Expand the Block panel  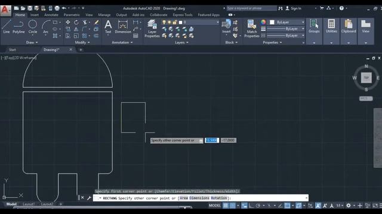[x=231, y=42]
